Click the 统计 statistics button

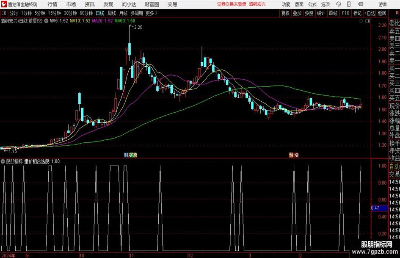pos(321,13)
